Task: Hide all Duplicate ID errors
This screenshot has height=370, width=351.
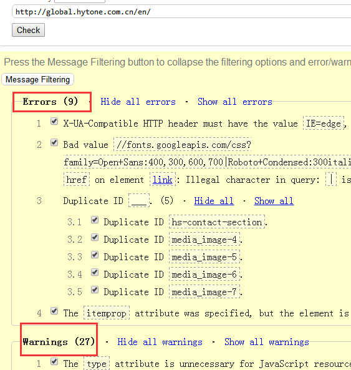Action: coord(214,201)
